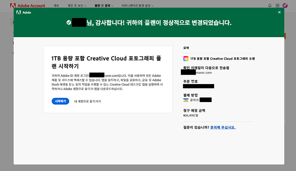
Task: Expand the 플랜 및 결제 dropdown menu
Action: pyautogui.click(x=104, y=6)
